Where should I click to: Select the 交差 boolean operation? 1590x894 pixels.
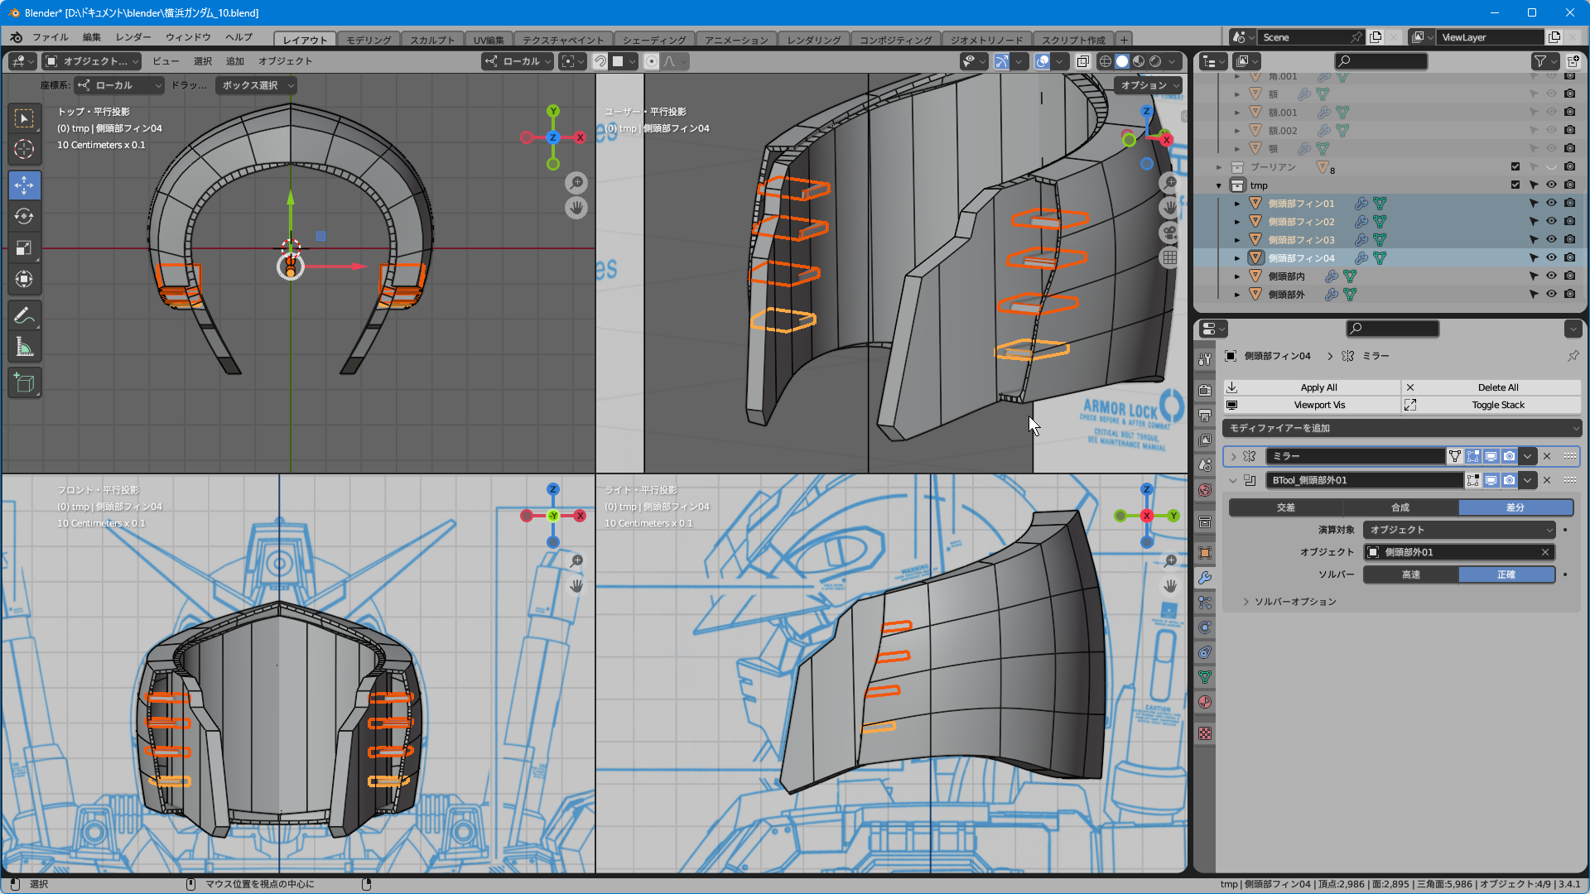tap(1285, 507)
